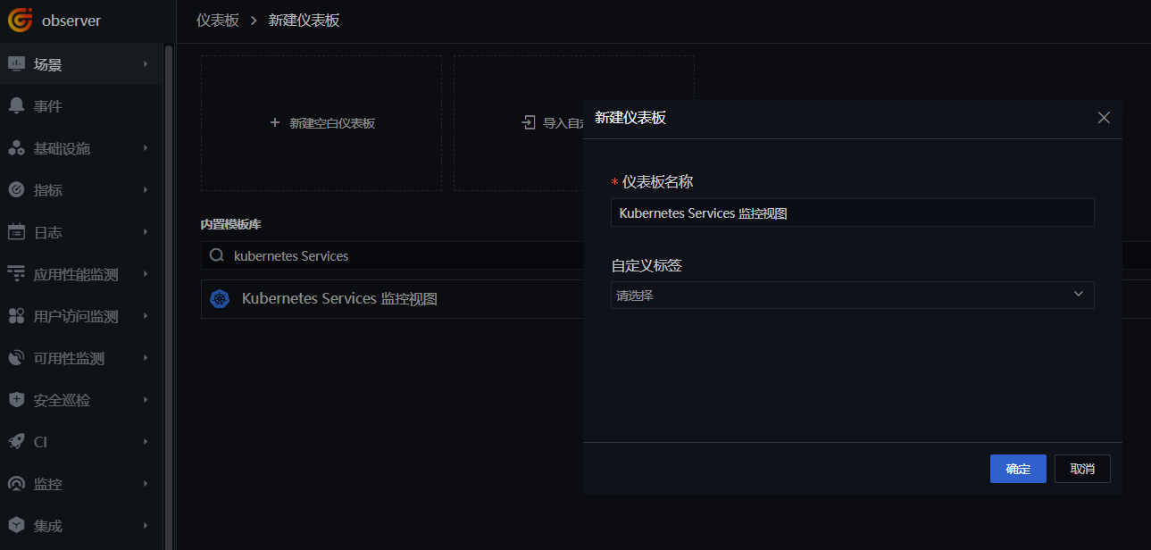The image size is (1151, 550).
Task: Open the 安全巡检 shield icon
Action: tap(16, 400)
